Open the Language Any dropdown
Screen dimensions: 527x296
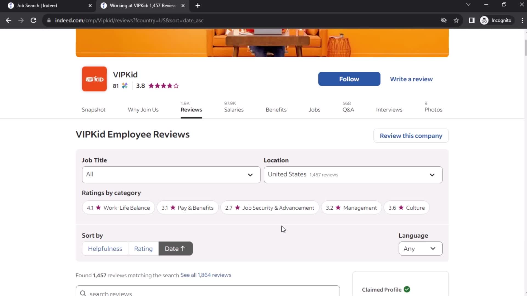click(x=421, y=249)
